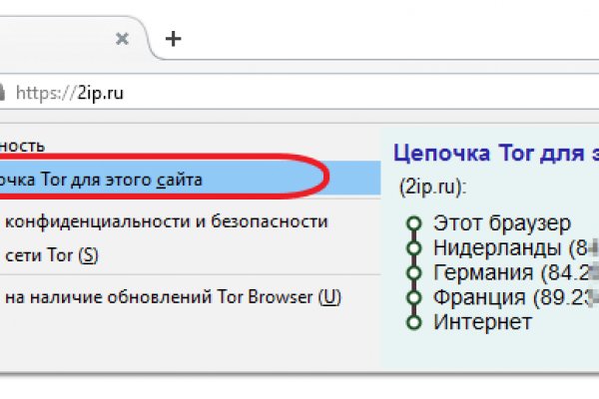
Task: Click the 2ip.ru URL address field
Action: click(299, 93)
